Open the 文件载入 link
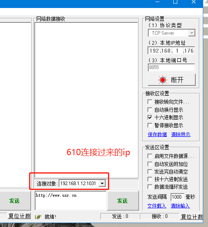This screenshot has height=227, width=208. pos(157,206)
